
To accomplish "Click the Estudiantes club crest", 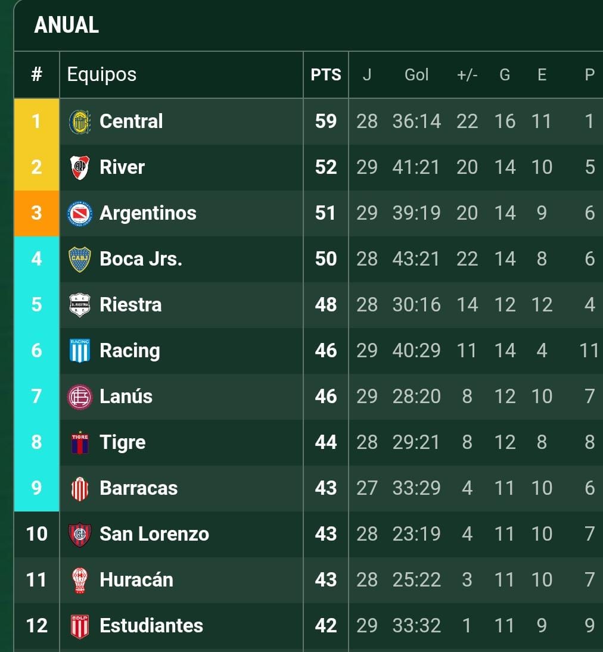I will [x=79, y=626].
